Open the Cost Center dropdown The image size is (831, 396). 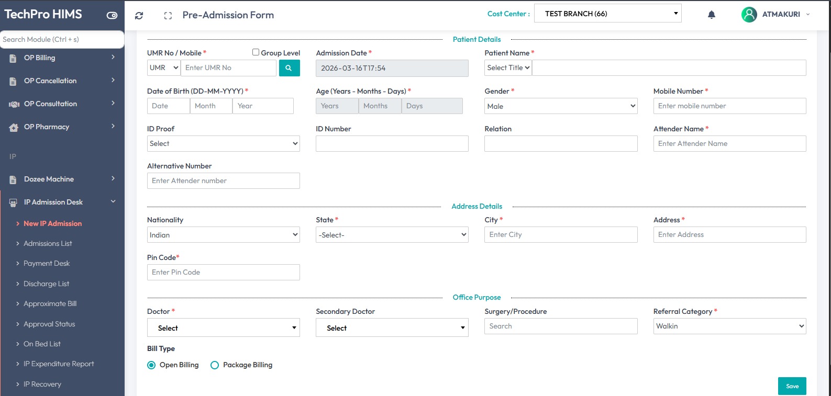(607, 14)
